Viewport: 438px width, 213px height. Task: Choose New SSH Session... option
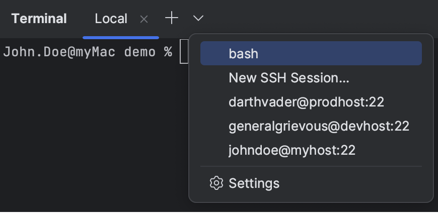click(288, 78)
